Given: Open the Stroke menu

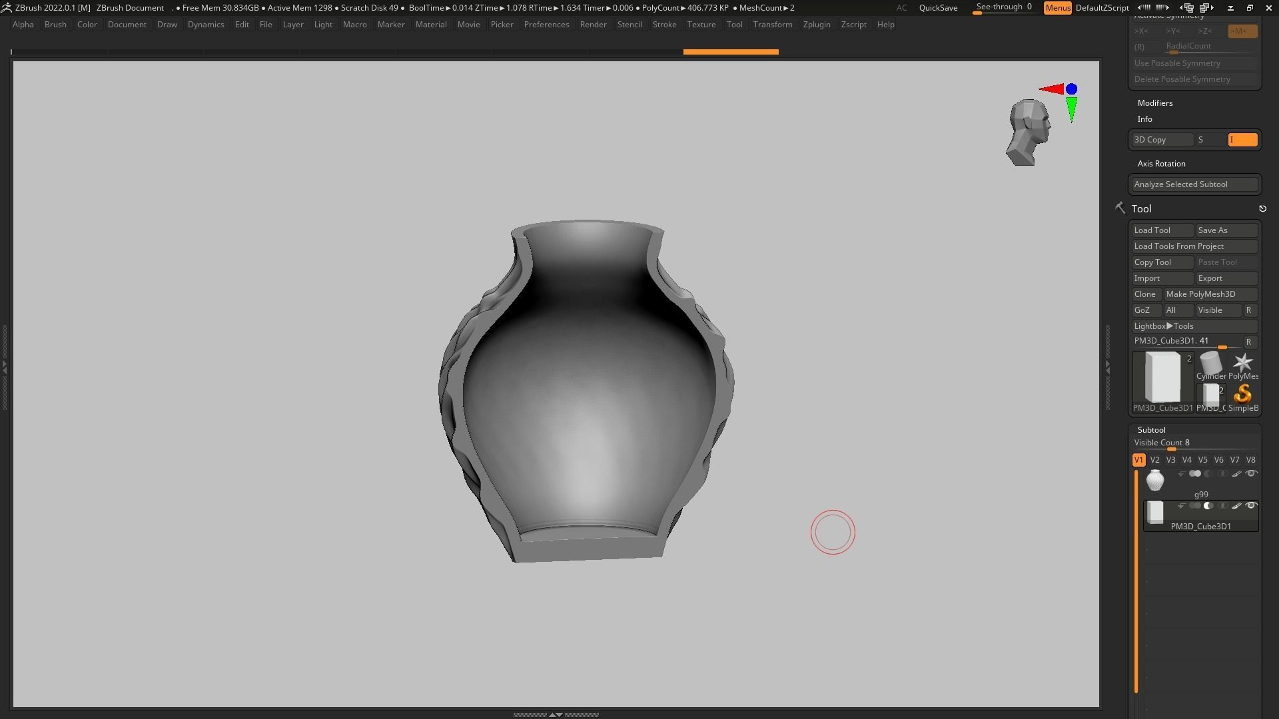Looking at the screenshot, I should (x=664, y=25).
